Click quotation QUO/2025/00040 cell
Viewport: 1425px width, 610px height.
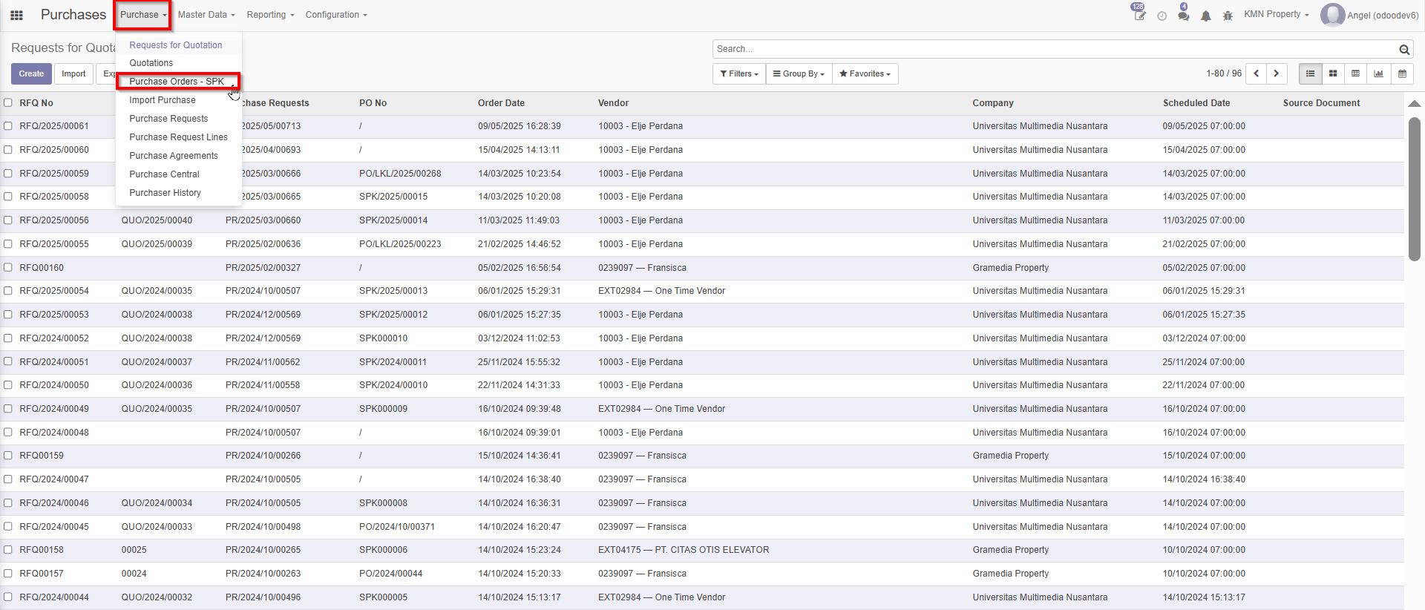157,220
